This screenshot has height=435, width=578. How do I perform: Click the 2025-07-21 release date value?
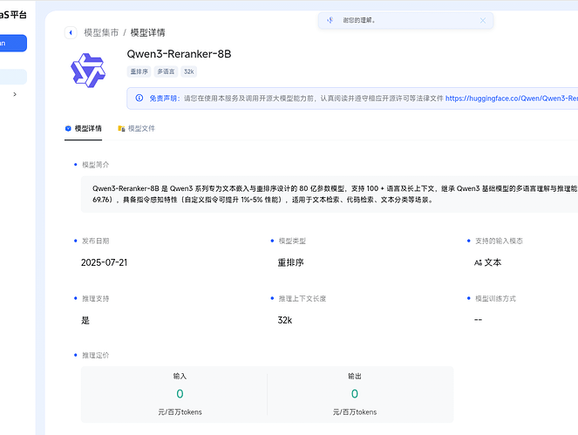(x=104, y=262)
